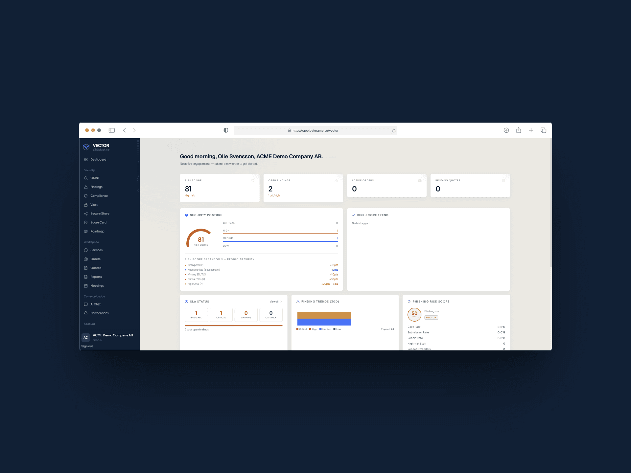Click the SLA Status clock icon
This screenshot has height=473, width=631.
click(187, 302)
